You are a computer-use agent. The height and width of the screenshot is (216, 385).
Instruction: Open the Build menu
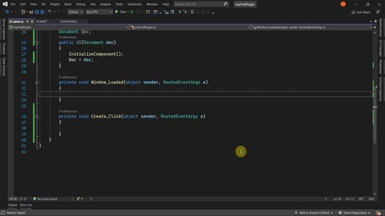(x=67, y=4)
